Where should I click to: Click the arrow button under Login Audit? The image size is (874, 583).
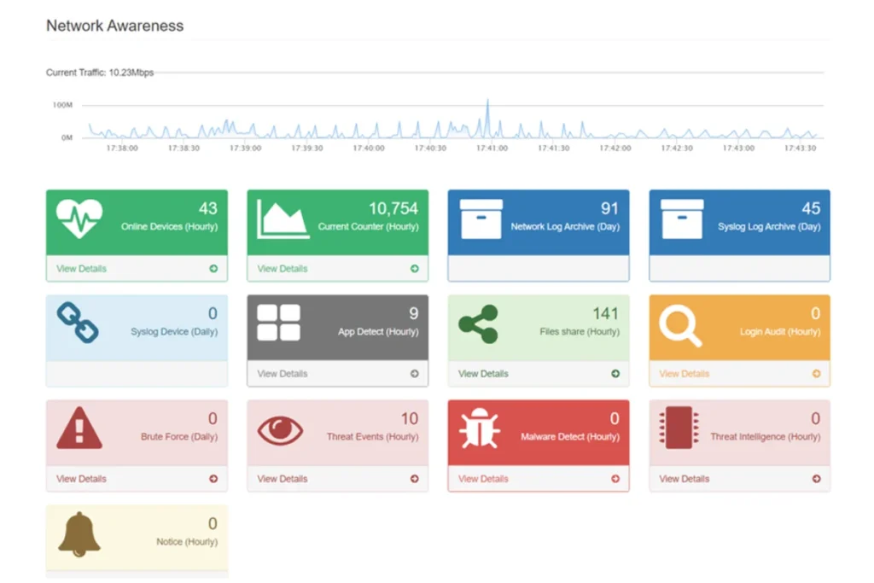click(816, 374)
